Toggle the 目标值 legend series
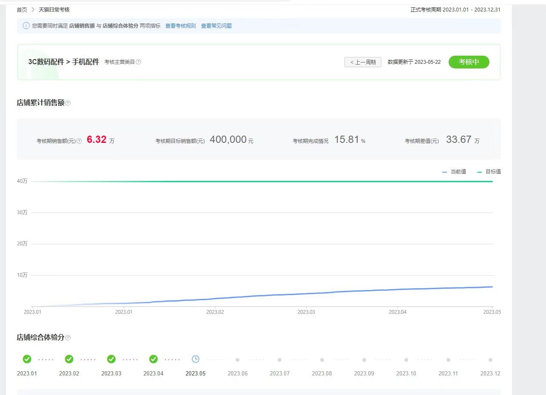546x395 pixels. click(489, 172)
